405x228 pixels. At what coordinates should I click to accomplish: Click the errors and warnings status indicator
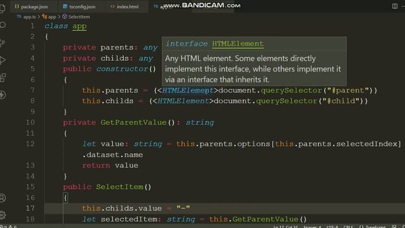[9, 227]
